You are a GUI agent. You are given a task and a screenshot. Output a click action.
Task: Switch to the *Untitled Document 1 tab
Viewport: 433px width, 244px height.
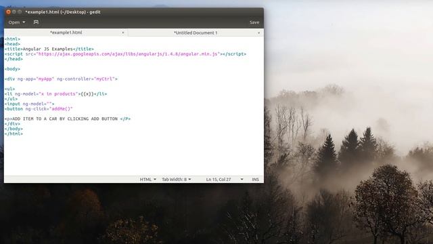coord(196,33)
